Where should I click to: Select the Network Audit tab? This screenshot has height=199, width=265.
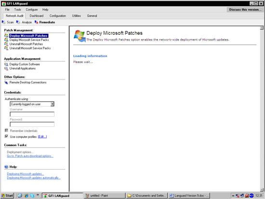pyautogui.click(x=14, y=16)
